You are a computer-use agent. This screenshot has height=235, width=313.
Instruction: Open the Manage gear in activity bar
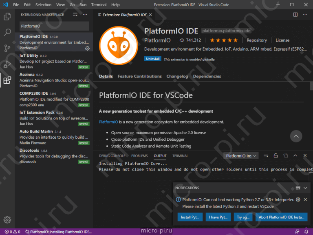pos(7,219)
